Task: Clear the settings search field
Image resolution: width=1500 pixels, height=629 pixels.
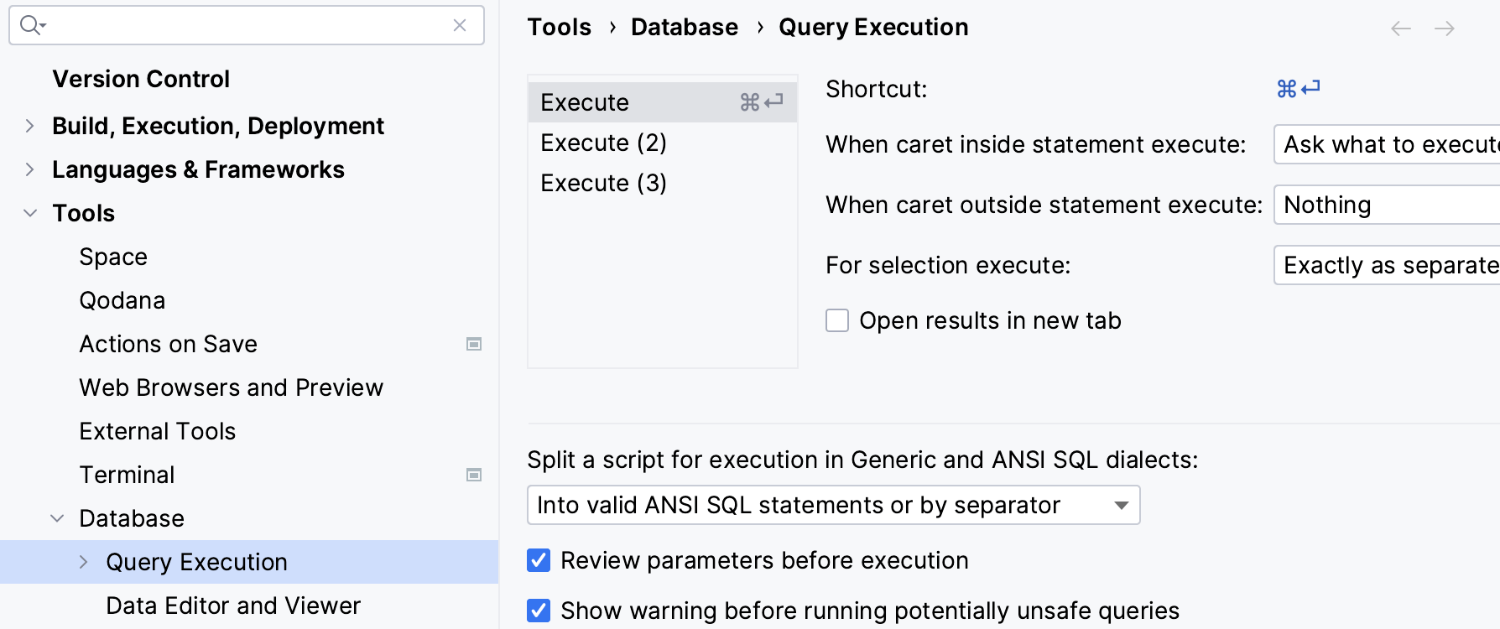Action: tap(460, 25)
